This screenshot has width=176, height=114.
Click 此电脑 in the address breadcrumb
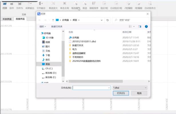66,20
